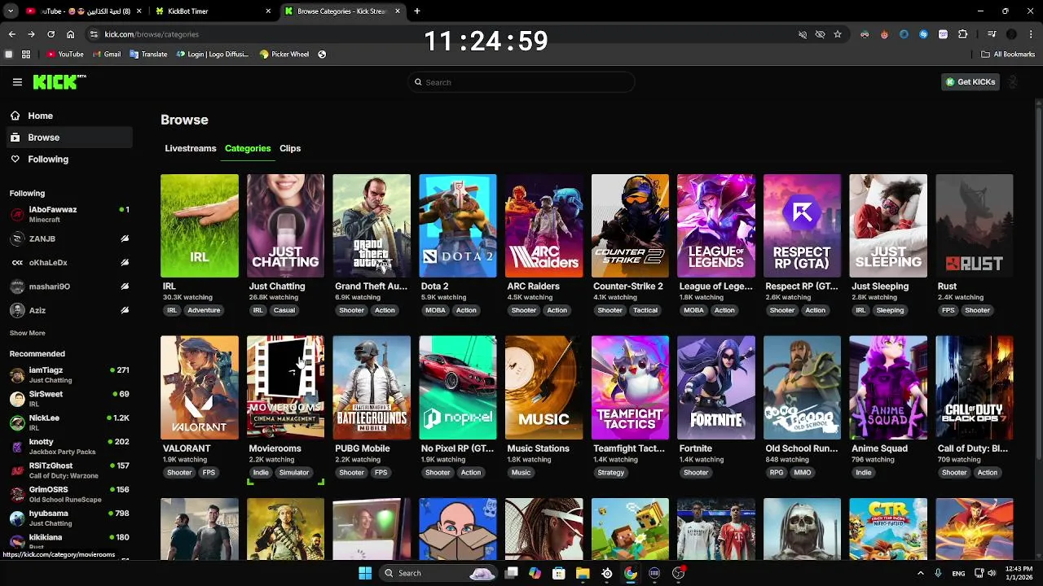Open the hamburger sidebar menu icon
This screenshot has height=586, width=1043.
pyautogui.click(x=17, y=81)
